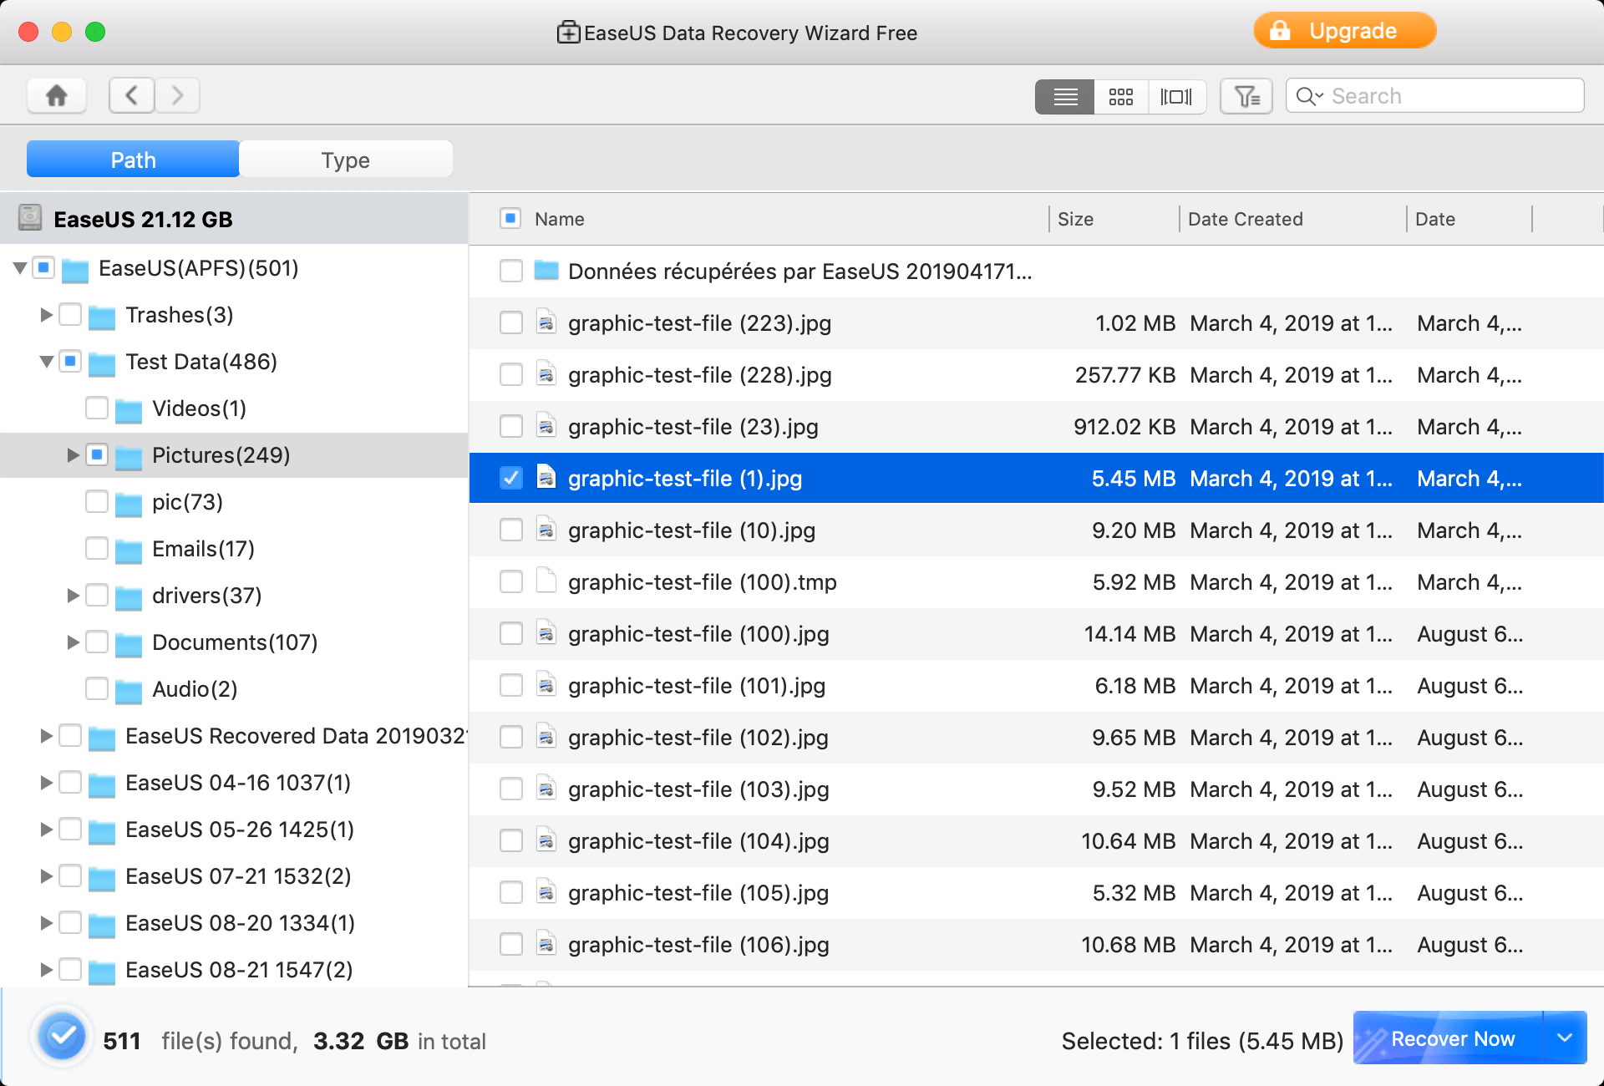Click the forward navigation arrow
Viewport: 1604px width, 1086px height.
177,94
